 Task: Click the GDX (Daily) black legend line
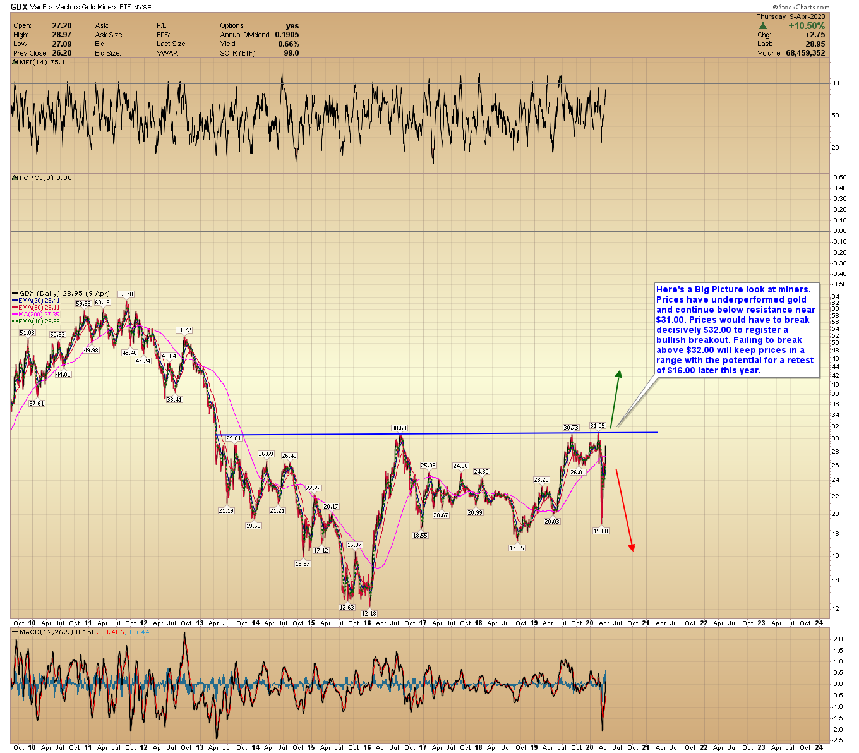click(x=15, y=294)
